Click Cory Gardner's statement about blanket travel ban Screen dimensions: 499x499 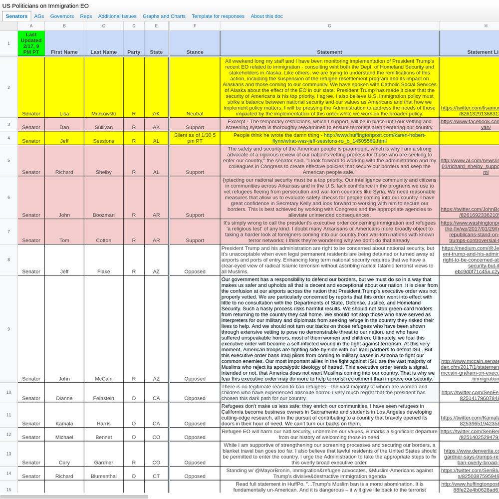329,454
